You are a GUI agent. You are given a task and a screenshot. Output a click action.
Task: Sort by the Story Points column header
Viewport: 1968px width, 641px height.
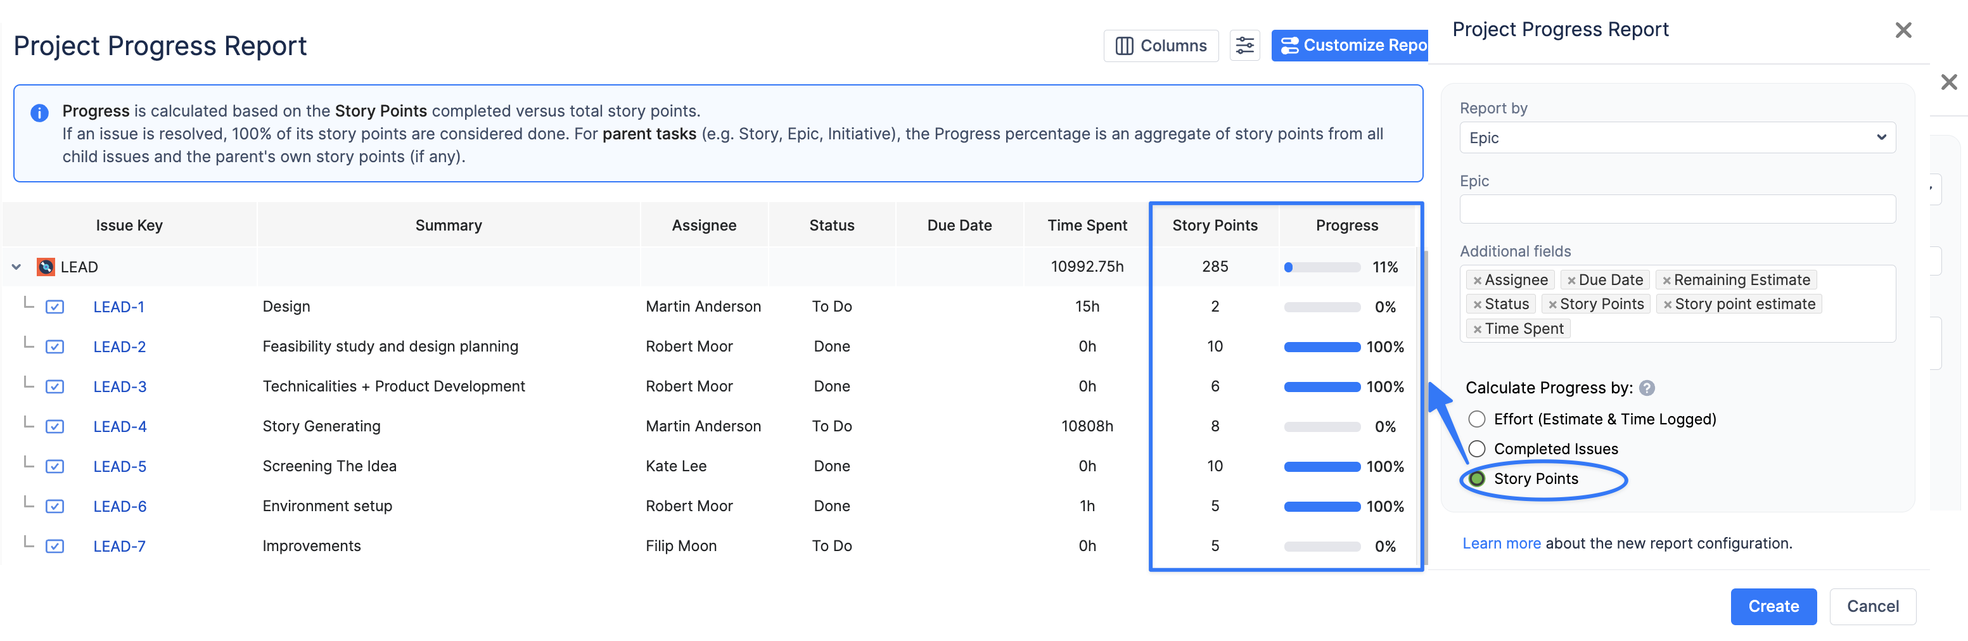point(1214,225)
